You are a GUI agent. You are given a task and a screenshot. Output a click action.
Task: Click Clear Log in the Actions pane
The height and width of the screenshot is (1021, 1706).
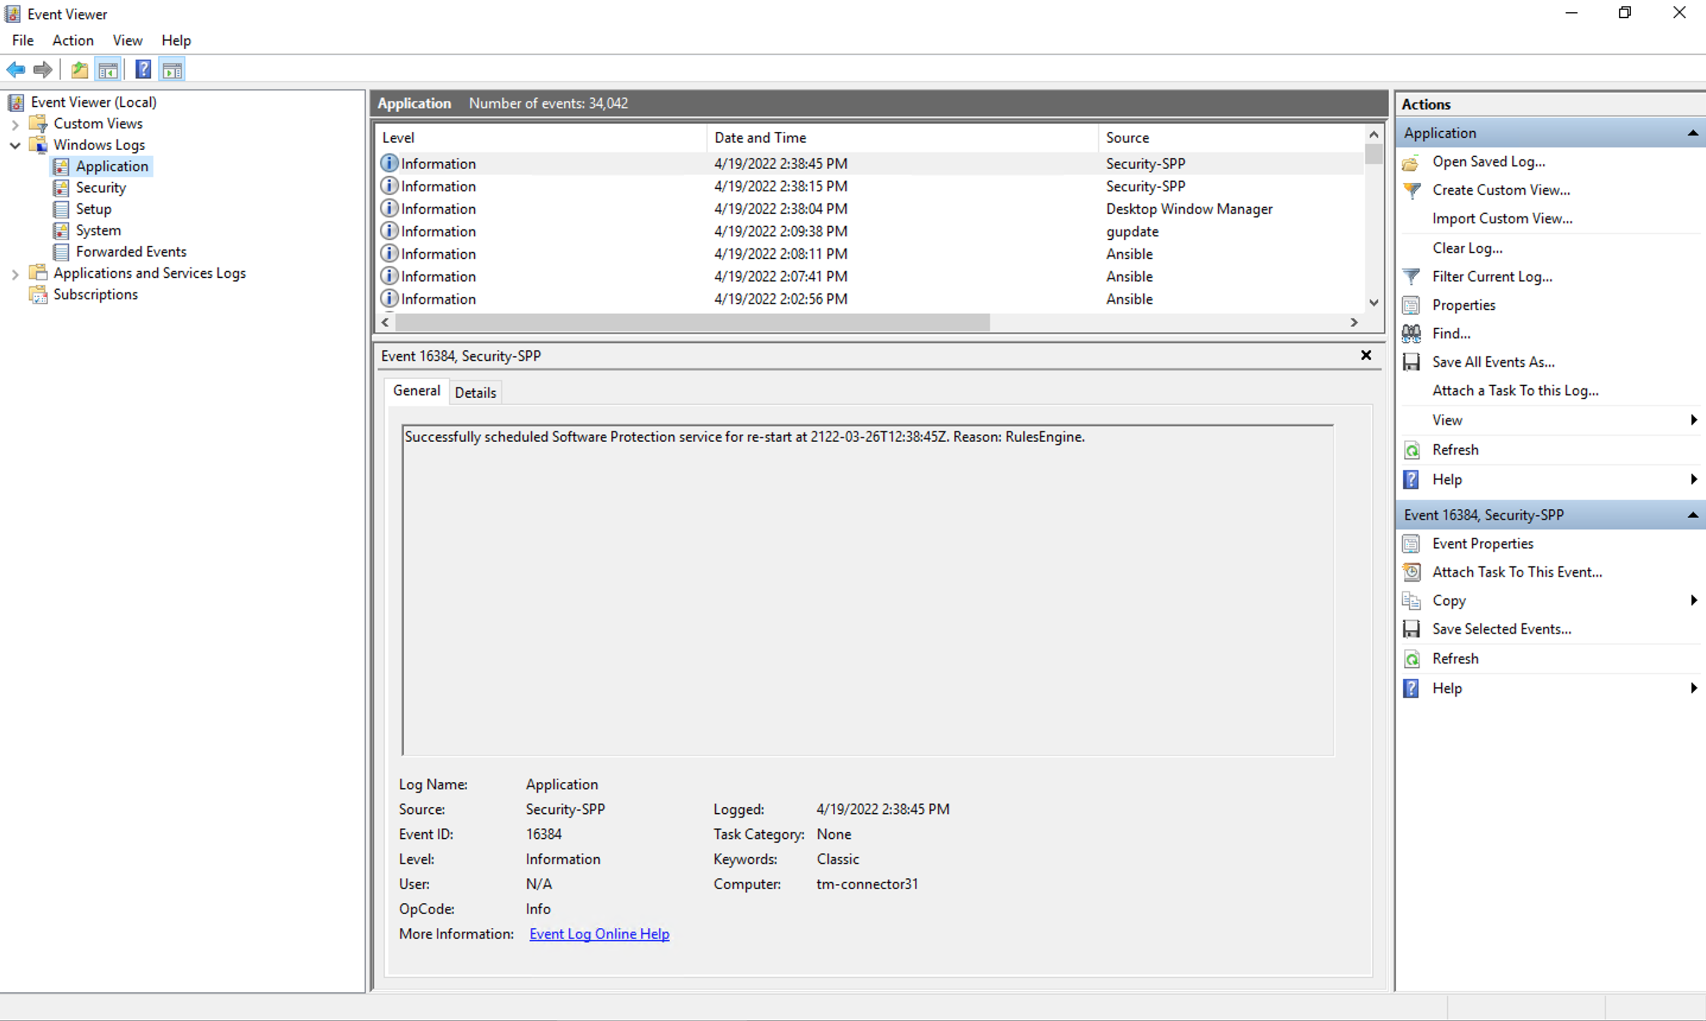1467,248
